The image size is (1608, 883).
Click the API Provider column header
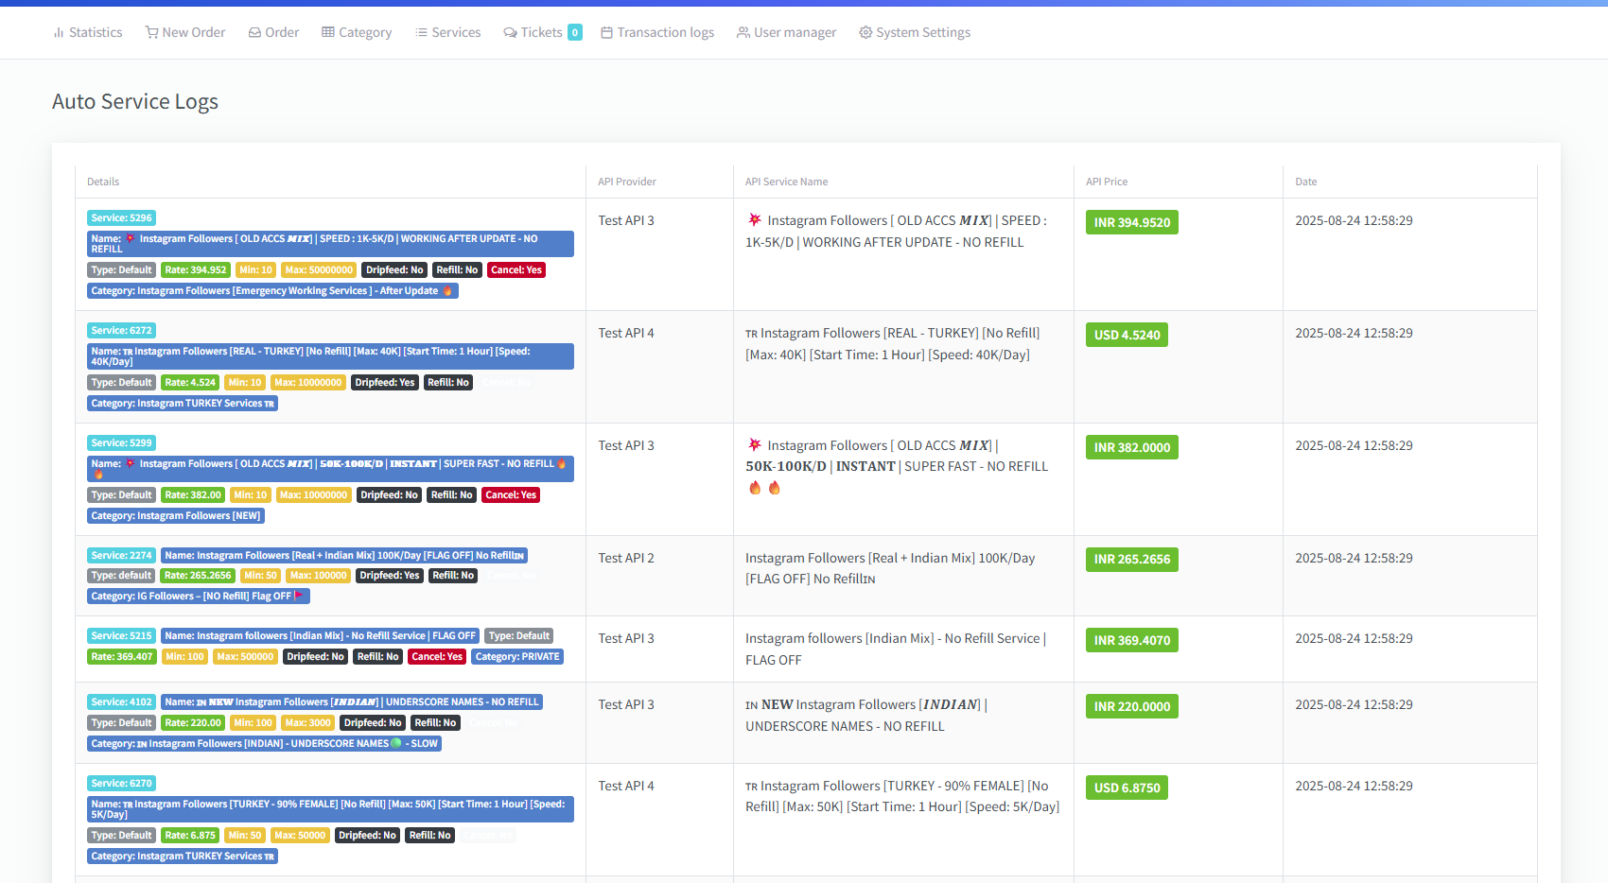[x=626, y=182]
